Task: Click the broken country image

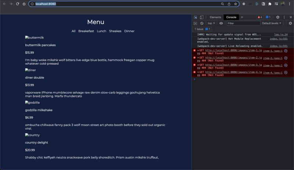Action: pos(32,135)
